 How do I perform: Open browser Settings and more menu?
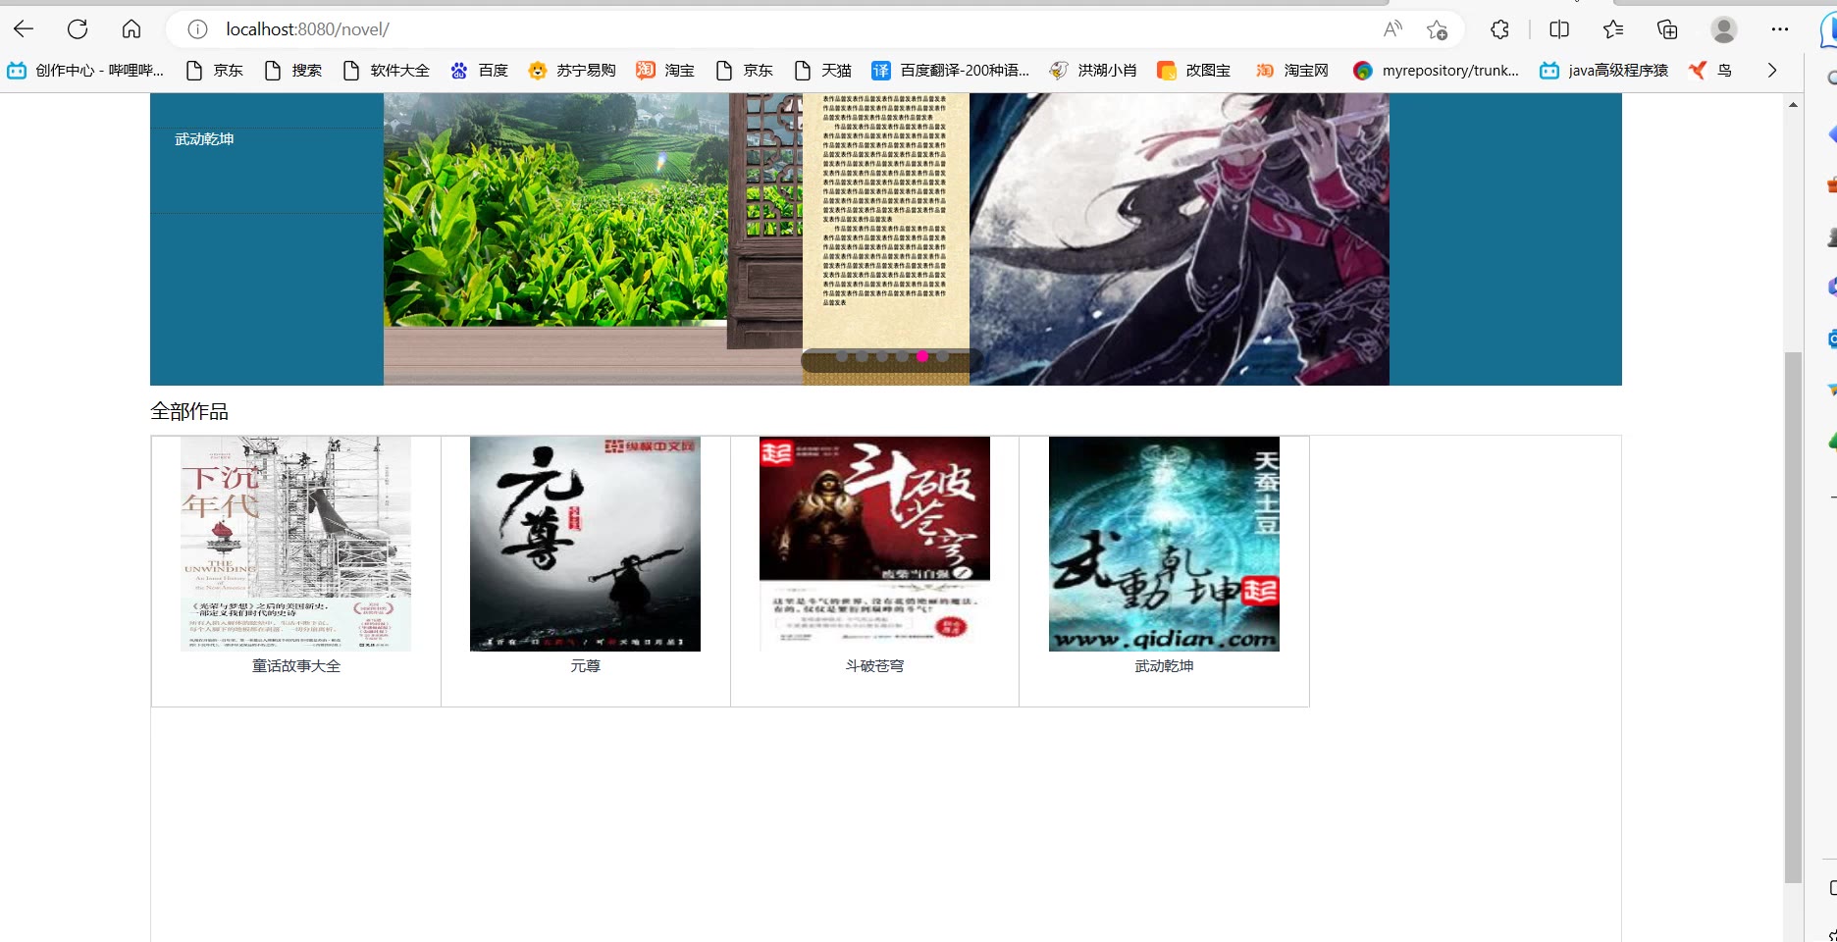pyautogui.click(x=1780, y=29)
